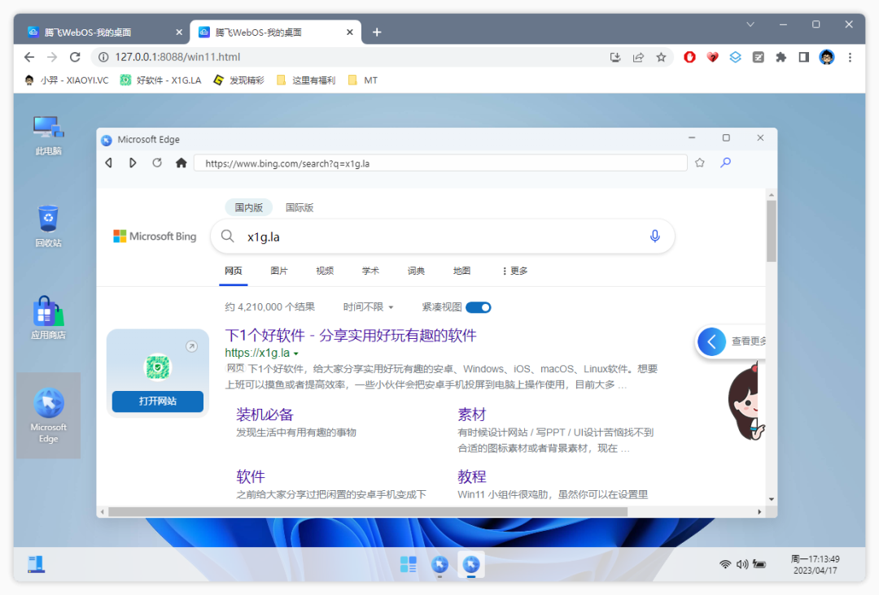879x595 pixels.
Task: Click the magnifier search icon in Edge toolbar
Action: point(725,163)
